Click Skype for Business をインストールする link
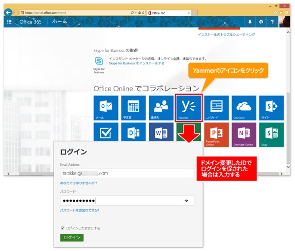295x251 pixels. click(x=136, y=63)
